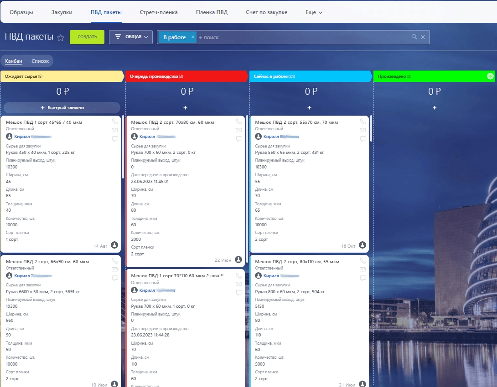This screenshot has height=387, width=497.
Task: Add item with plus in Сейчас в работе column
Action: (309, 108)
